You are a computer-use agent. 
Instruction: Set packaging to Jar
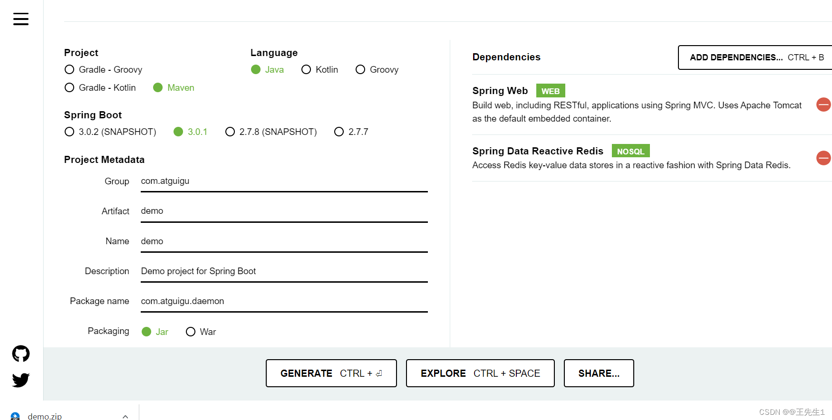click(x=155, y=332)
